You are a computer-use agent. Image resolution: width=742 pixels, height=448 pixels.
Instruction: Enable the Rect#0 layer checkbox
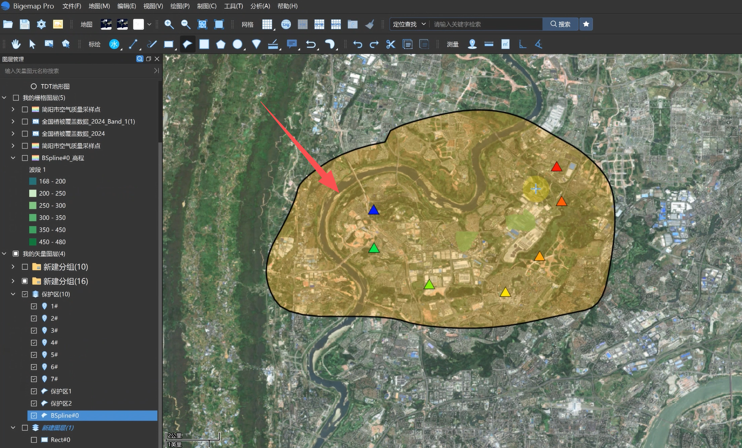(x=34, y=440)
